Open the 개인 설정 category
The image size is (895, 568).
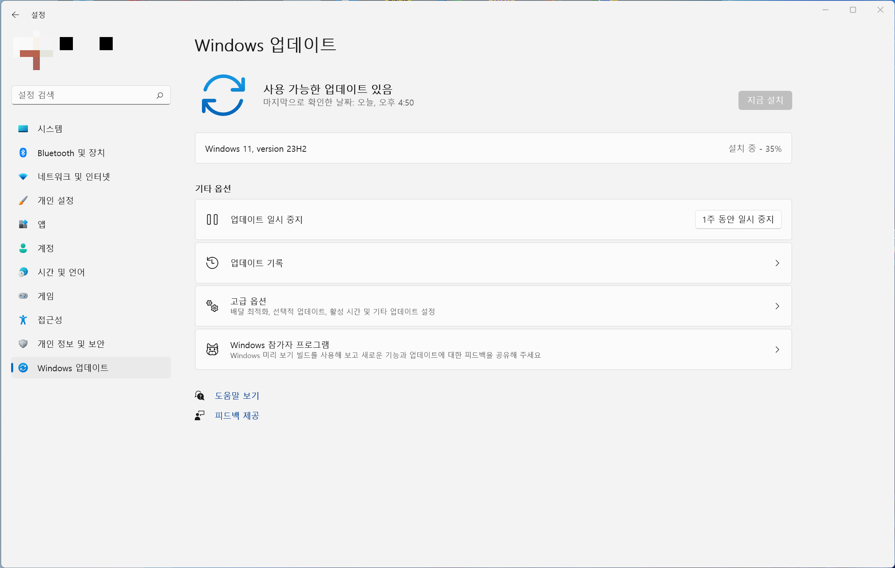pyautogui.click(x=55, y=200)
